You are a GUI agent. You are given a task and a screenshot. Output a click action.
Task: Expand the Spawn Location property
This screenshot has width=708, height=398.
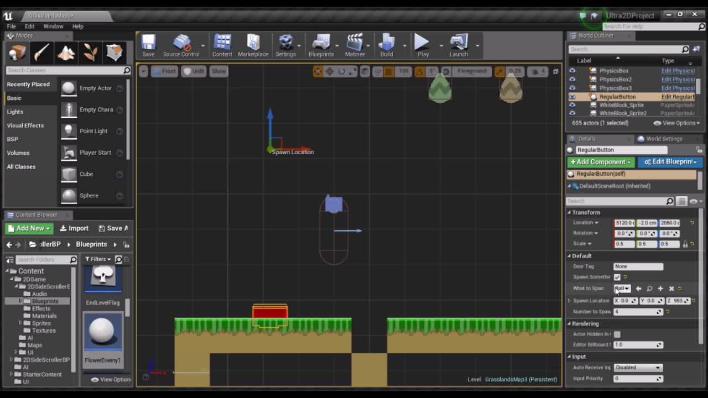[x=569, y=301]
